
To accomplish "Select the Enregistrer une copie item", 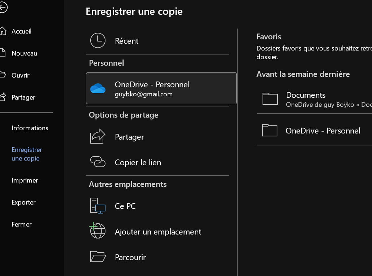I will click(x=27, y=154).
